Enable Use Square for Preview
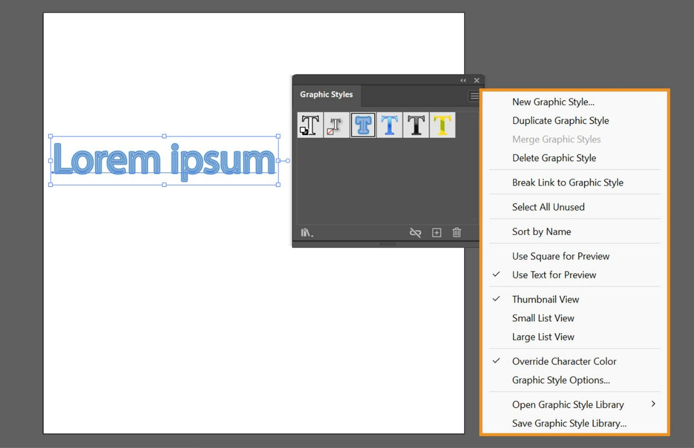 (x=560, y=256)
